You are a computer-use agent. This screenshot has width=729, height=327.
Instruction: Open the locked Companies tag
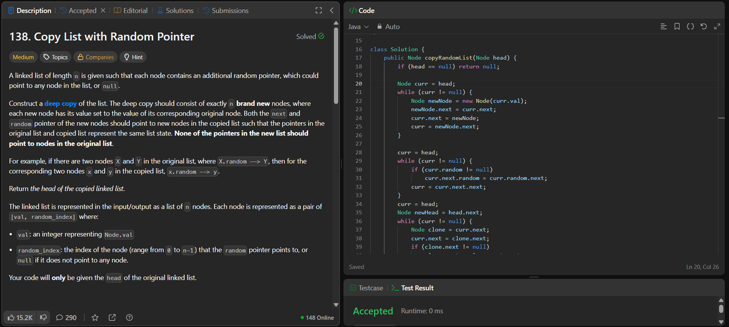click(x=95, y=57)
